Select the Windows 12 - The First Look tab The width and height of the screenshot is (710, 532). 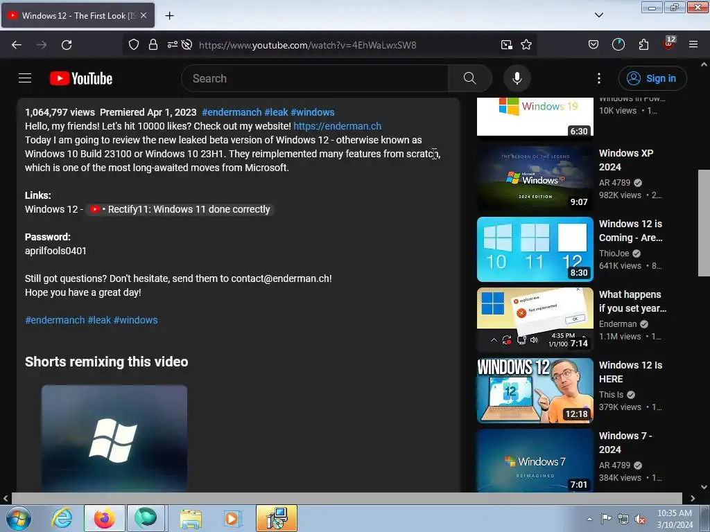pyautogui.click(x=78, y=15)
